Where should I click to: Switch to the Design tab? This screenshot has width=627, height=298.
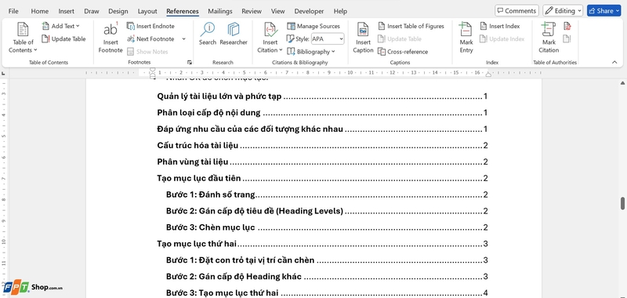[x=118, y=11]
